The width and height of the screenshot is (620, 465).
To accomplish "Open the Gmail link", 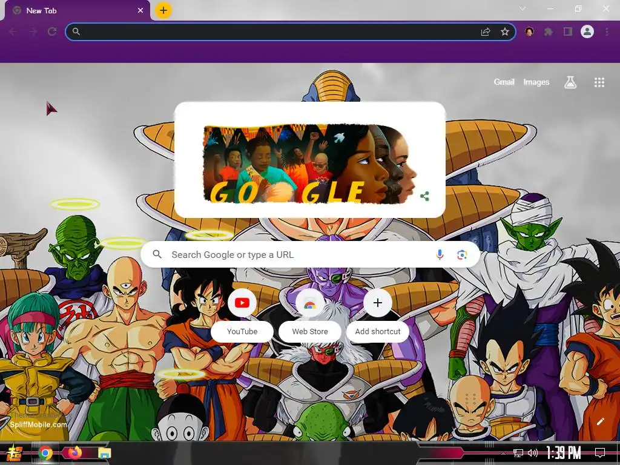I will coord(504,82).
